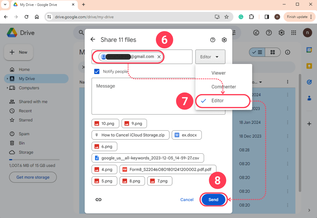Expand the My Drive tree arrow
This screenshot has height=218, width=317.
[7, 79]
